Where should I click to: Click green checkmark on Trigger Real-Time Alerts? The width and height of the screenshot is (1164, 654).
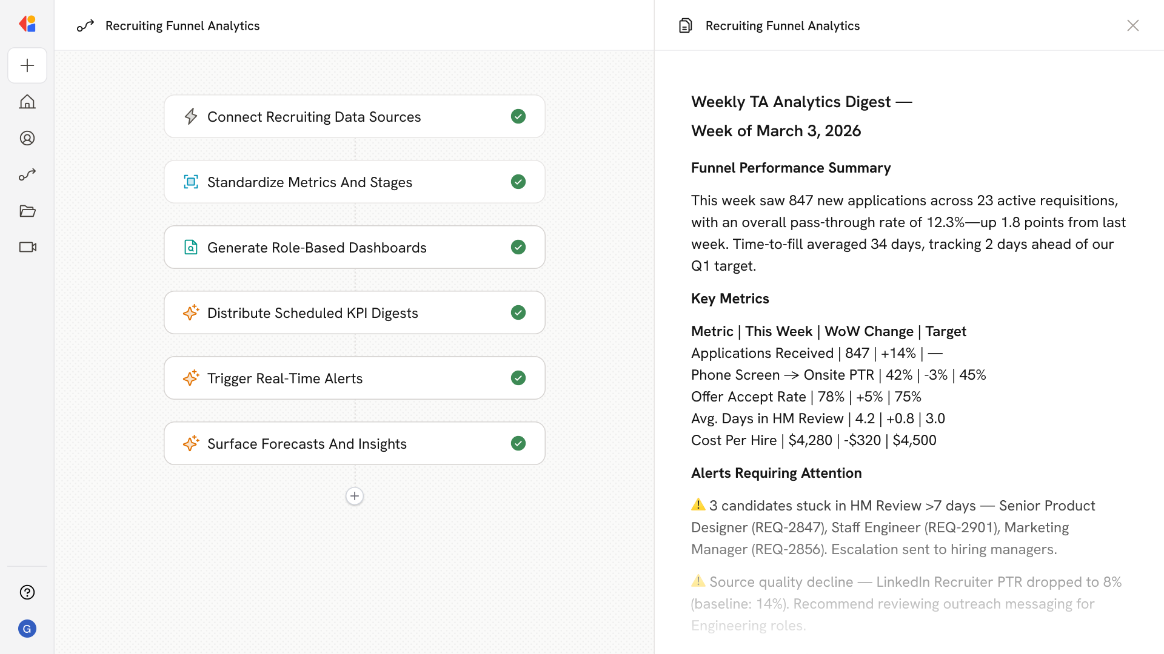tap(518, 378)
